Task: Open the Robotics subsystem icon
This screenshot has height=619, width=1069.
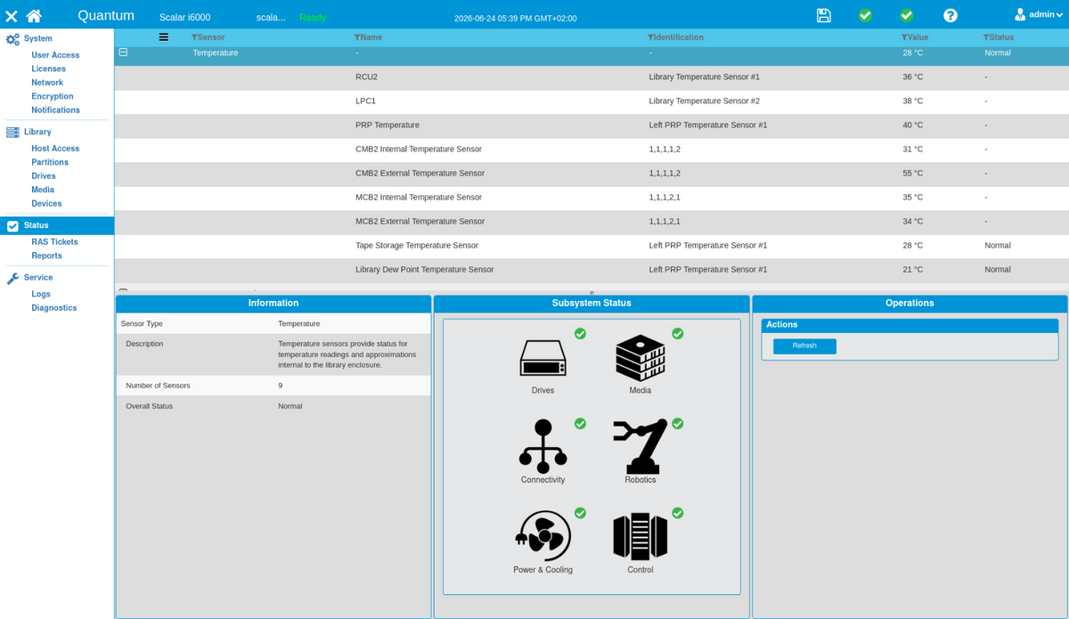Action: 640,445
